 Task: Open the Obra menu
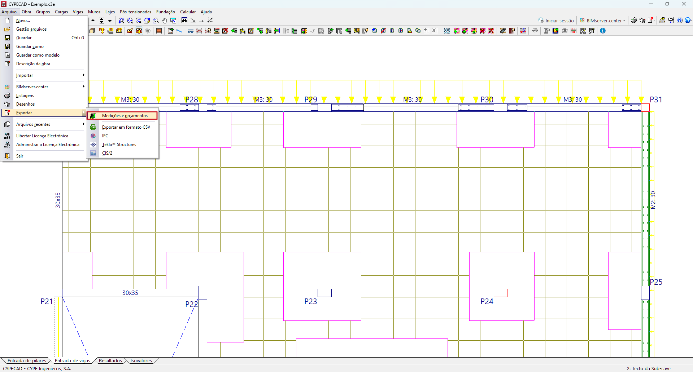pos(26,12)
